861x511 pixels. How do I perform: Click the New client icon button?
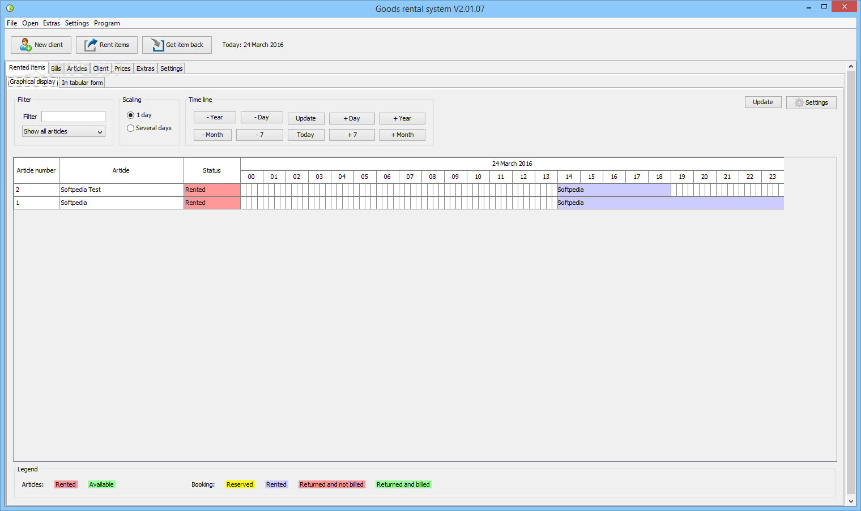tap(41, 45)
